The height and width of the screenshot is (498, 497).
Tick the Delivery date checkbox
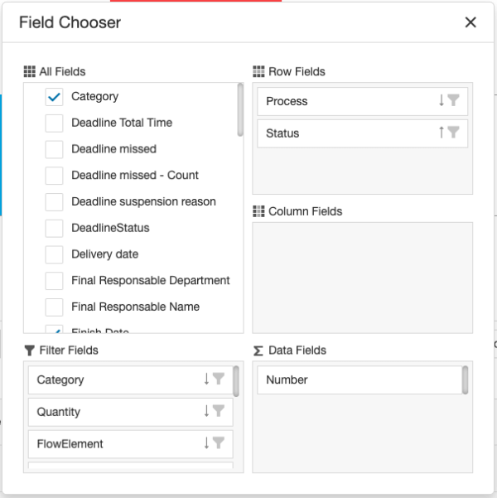(x=54, y=254)
